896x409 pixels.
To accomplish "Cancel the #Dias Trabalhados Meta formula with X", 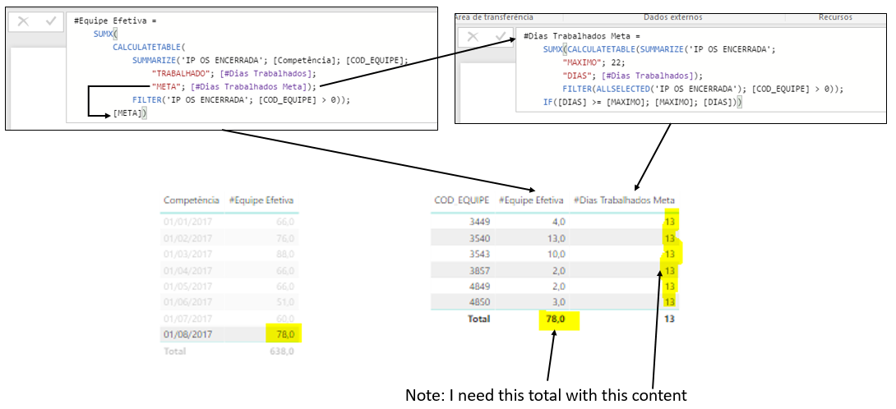I will (x=473, y=37).
